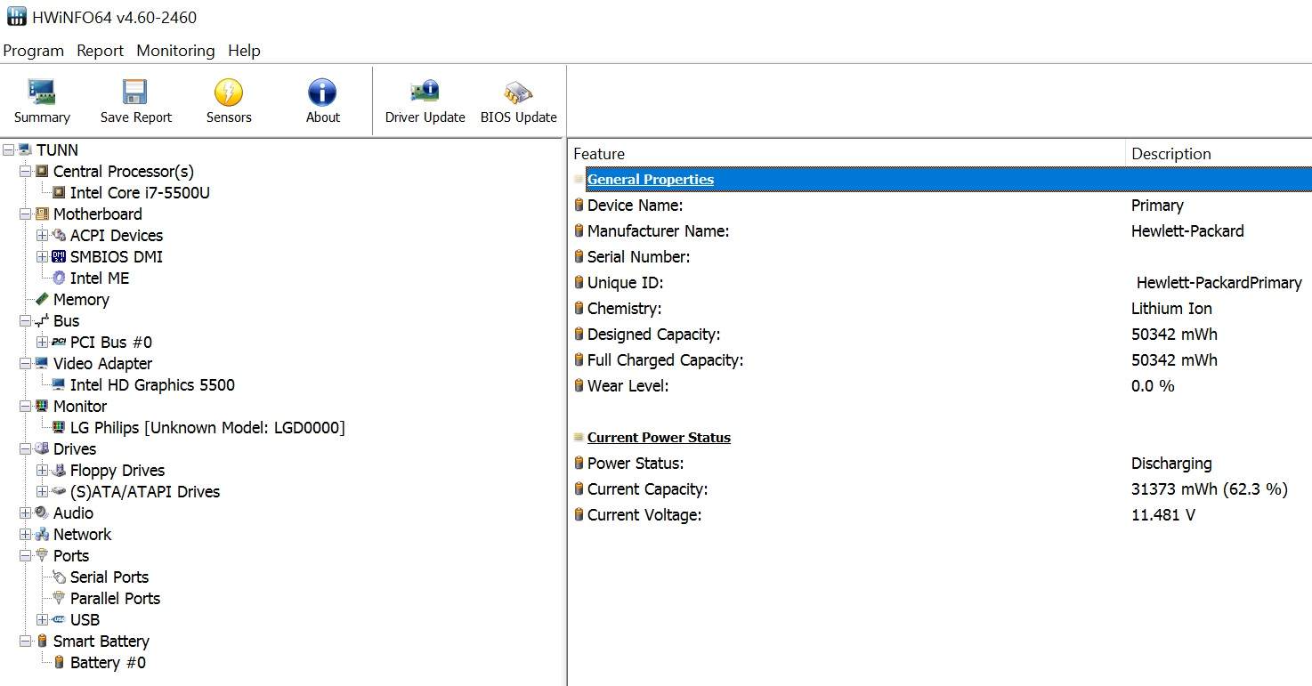Select Intel HD Graphics 5500 in tree
Viewport: 1312px width, 686px height.
pyautogui.click(x=152, y=384)
